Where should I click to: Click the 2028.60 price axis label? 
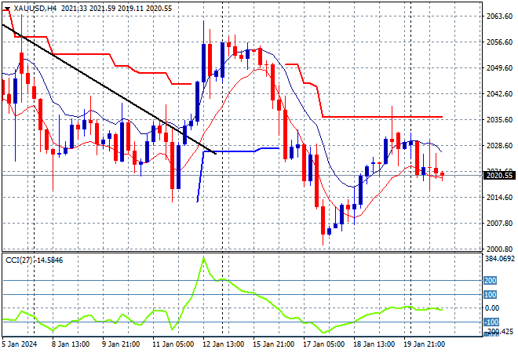point(499,146)
